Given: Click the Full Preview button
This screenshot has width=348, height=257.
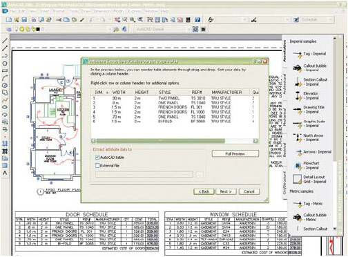Looking at the screenshot, I should click(235, 154).
